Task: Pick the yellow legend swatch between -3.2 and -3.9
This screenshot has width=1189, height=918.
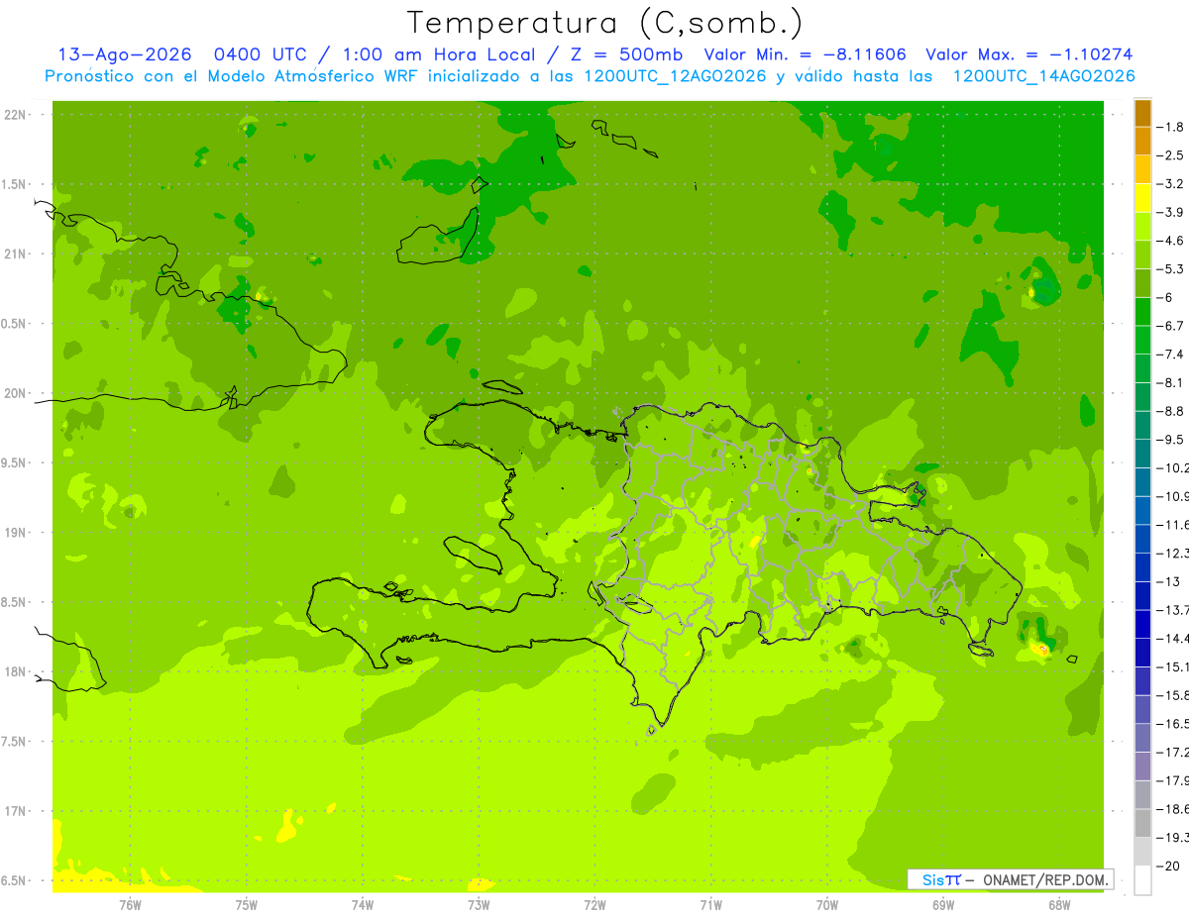Action: pos(1142,198)
